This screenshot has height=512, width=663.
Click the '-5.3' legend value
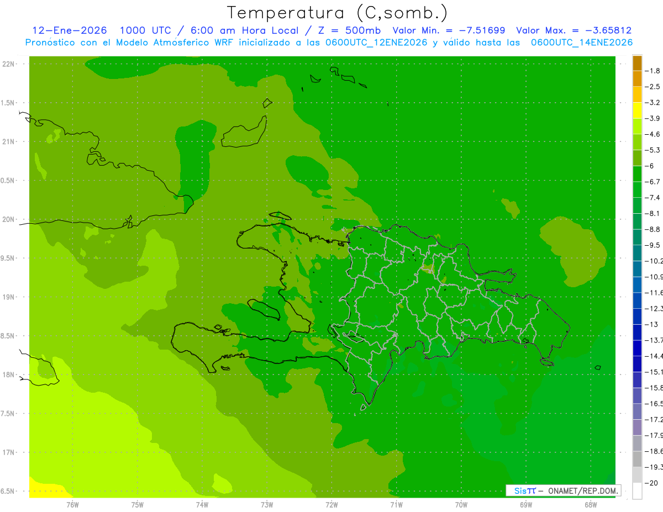tap(653, 150)
